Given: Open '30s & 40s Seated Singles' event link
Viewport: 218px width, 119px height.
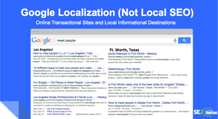Looking at the screenshot, I should pos(59,109).
